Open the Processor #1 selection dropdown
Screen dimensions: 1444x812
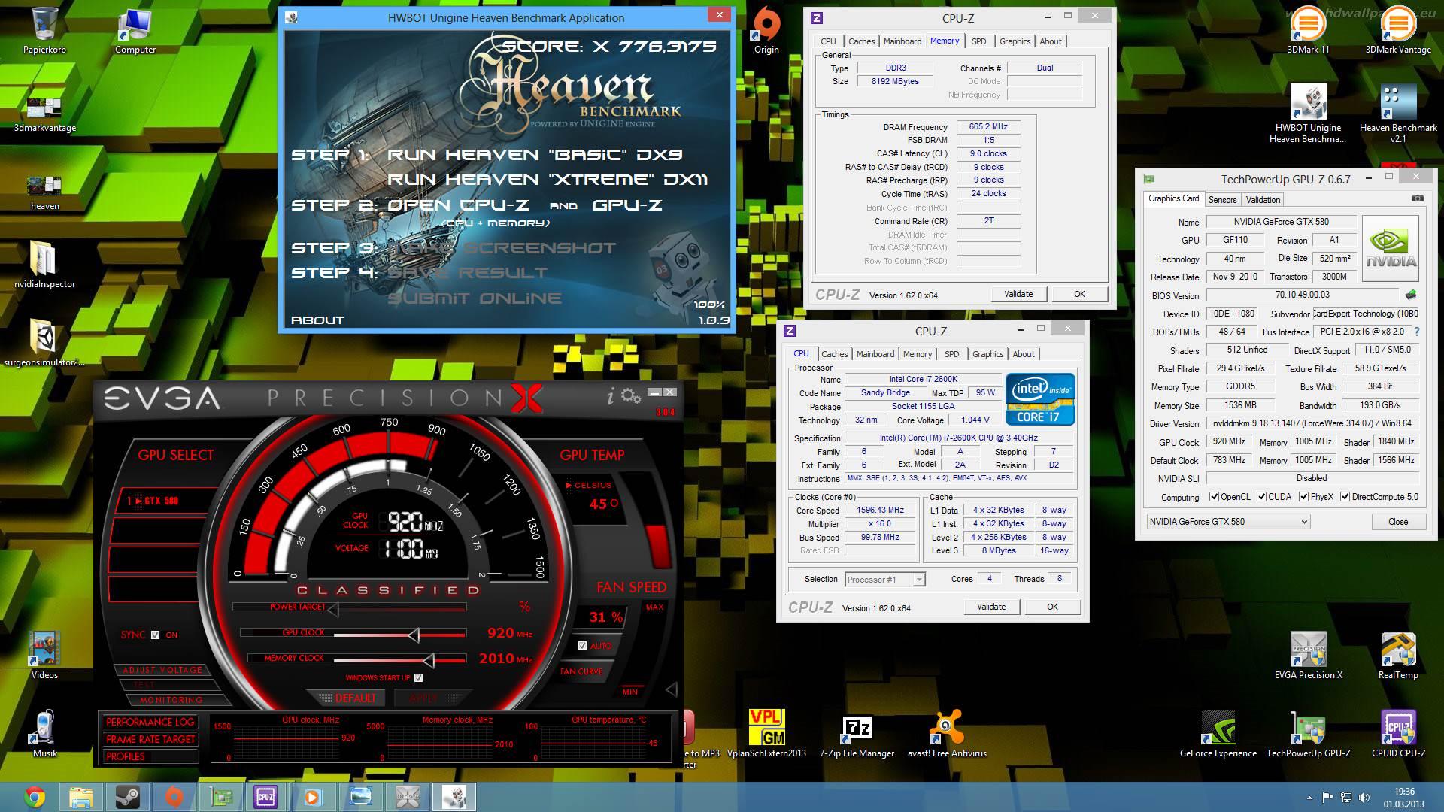click(884, 579)
